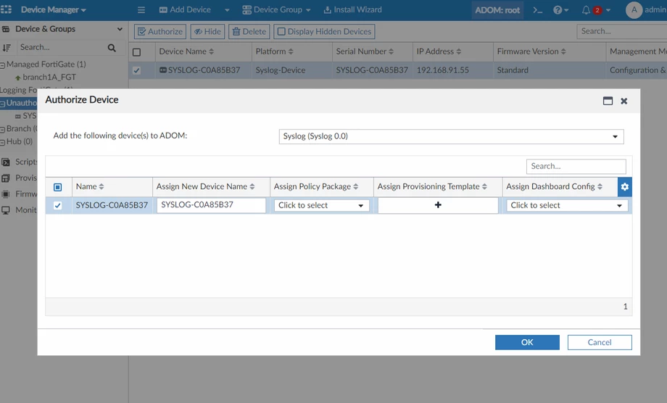The width and height of the screenshot is (667, 403).
Task: Select the ADOM: root indicator
Action: (x=497, y=10)
